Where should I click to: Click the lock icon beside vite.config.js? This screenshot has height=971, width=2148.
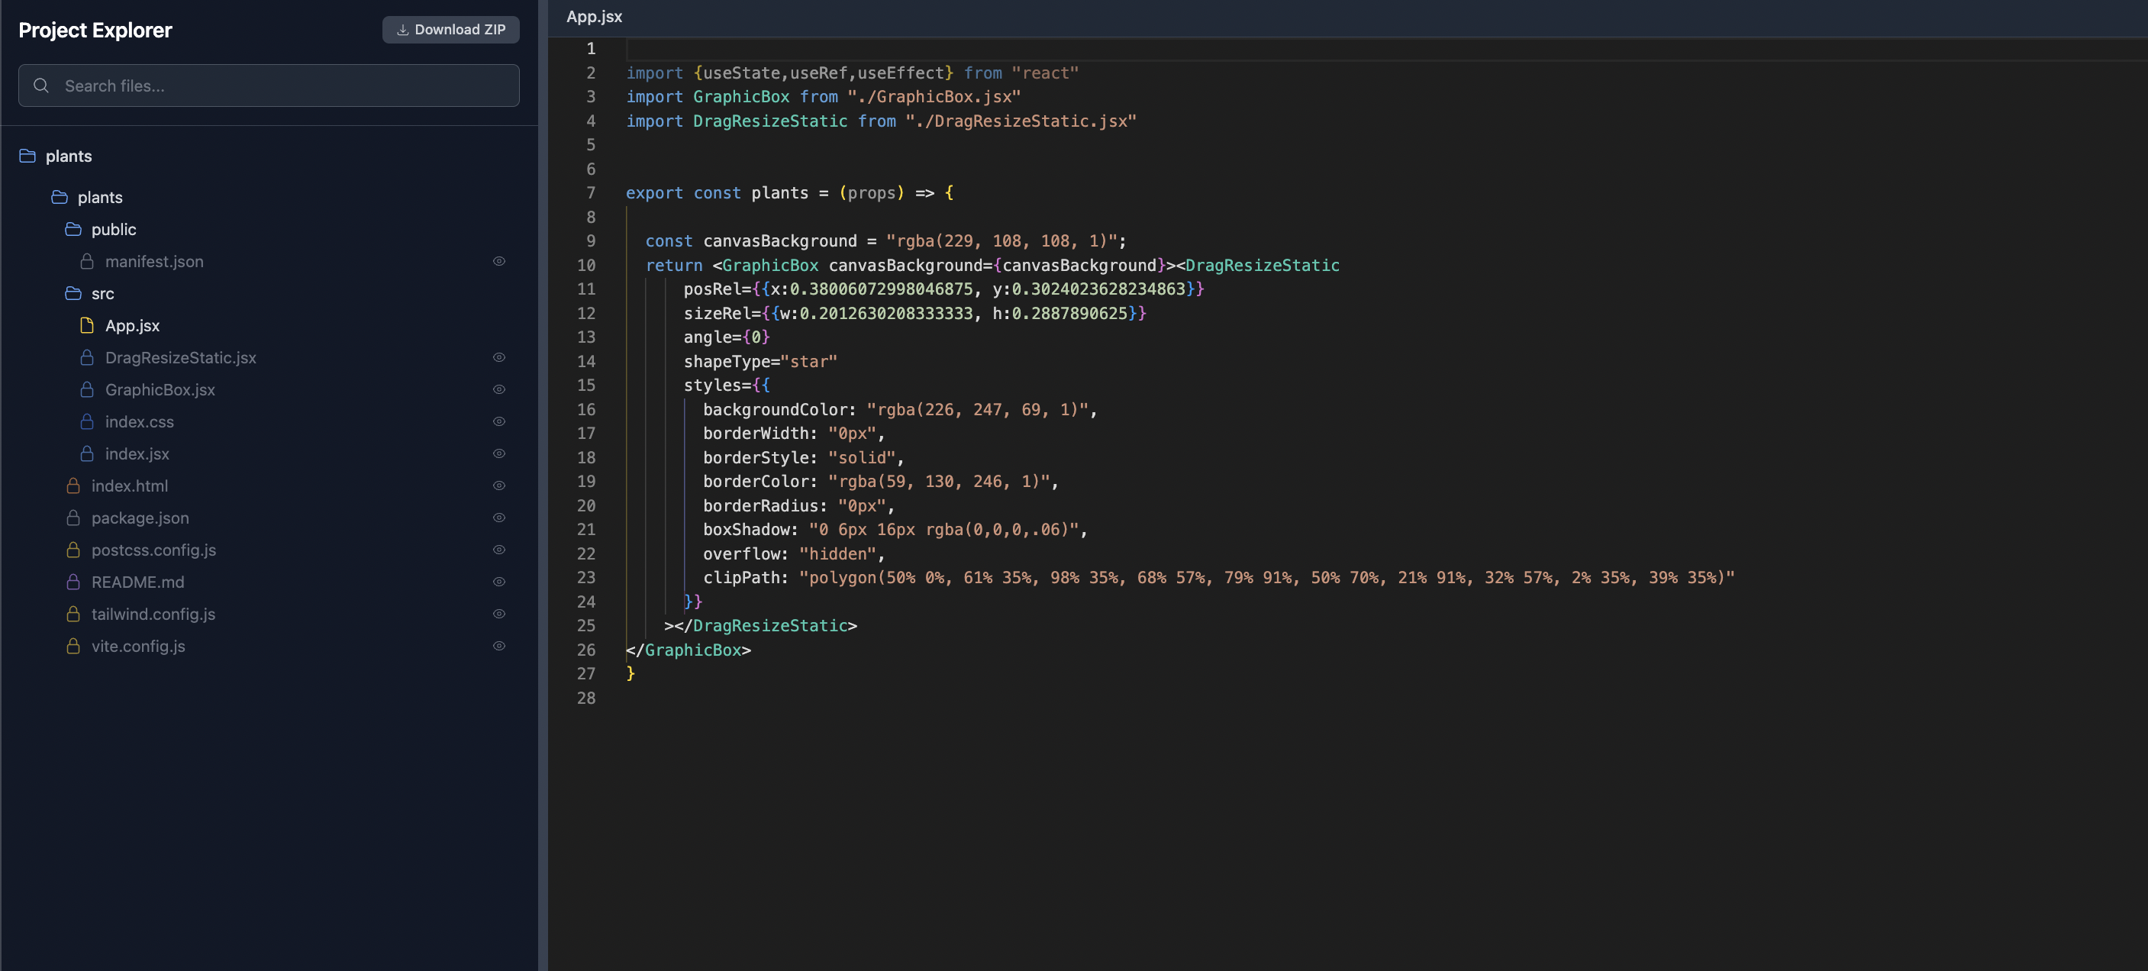click(x=73, y=646)
